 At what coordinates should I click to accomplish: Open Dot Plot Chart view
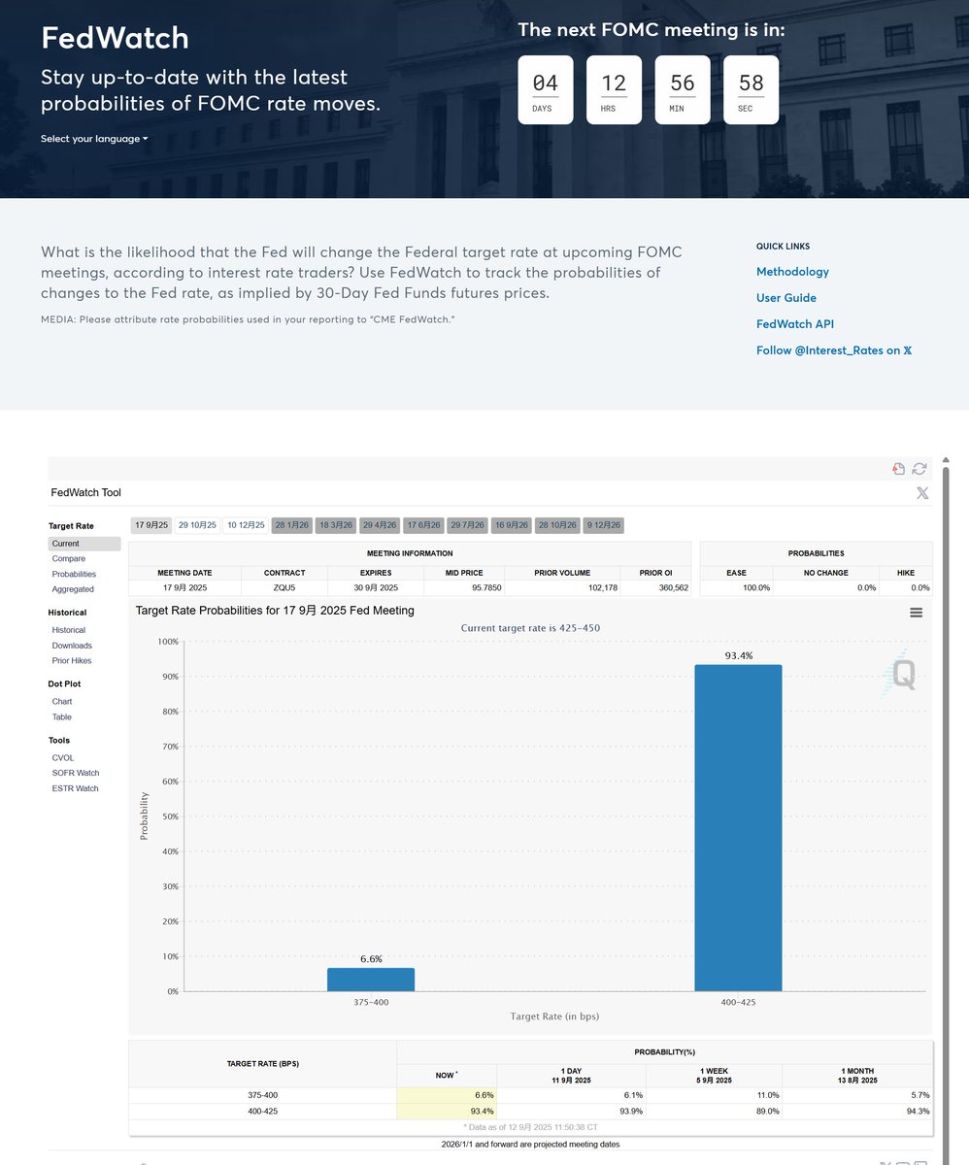click(62, 701)
